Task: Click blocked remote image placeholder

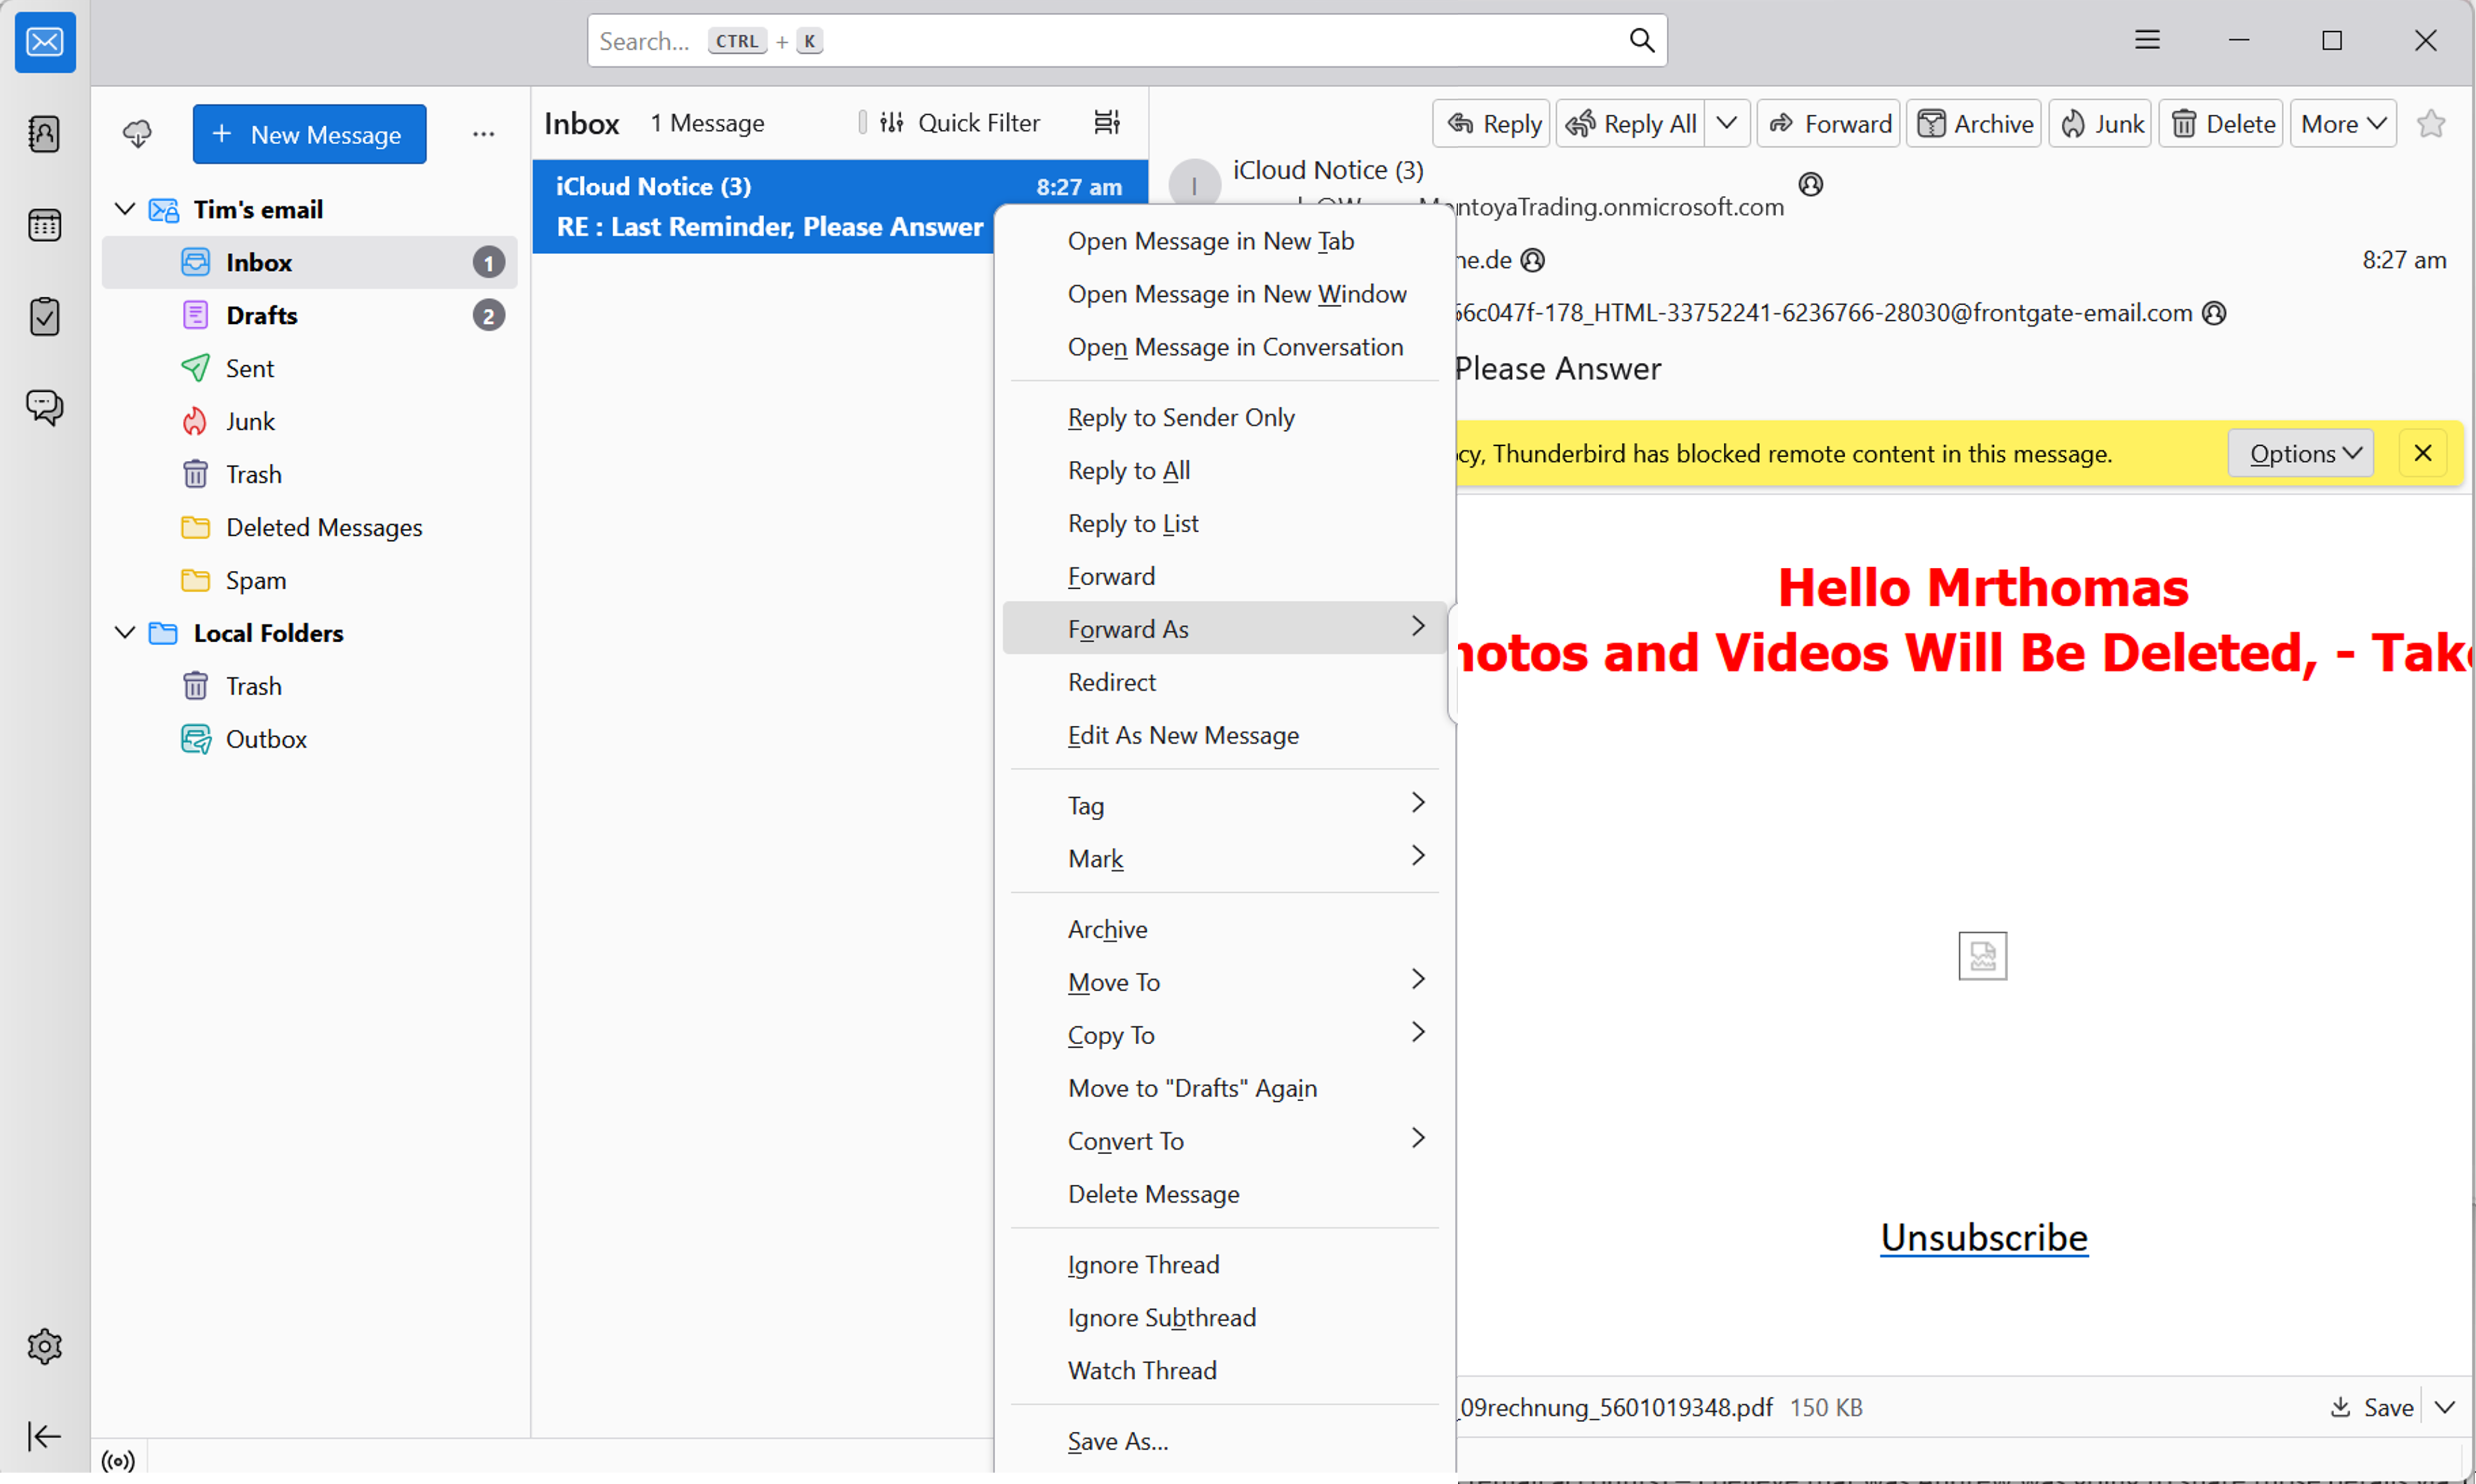Action: (x=1982, y=955)
